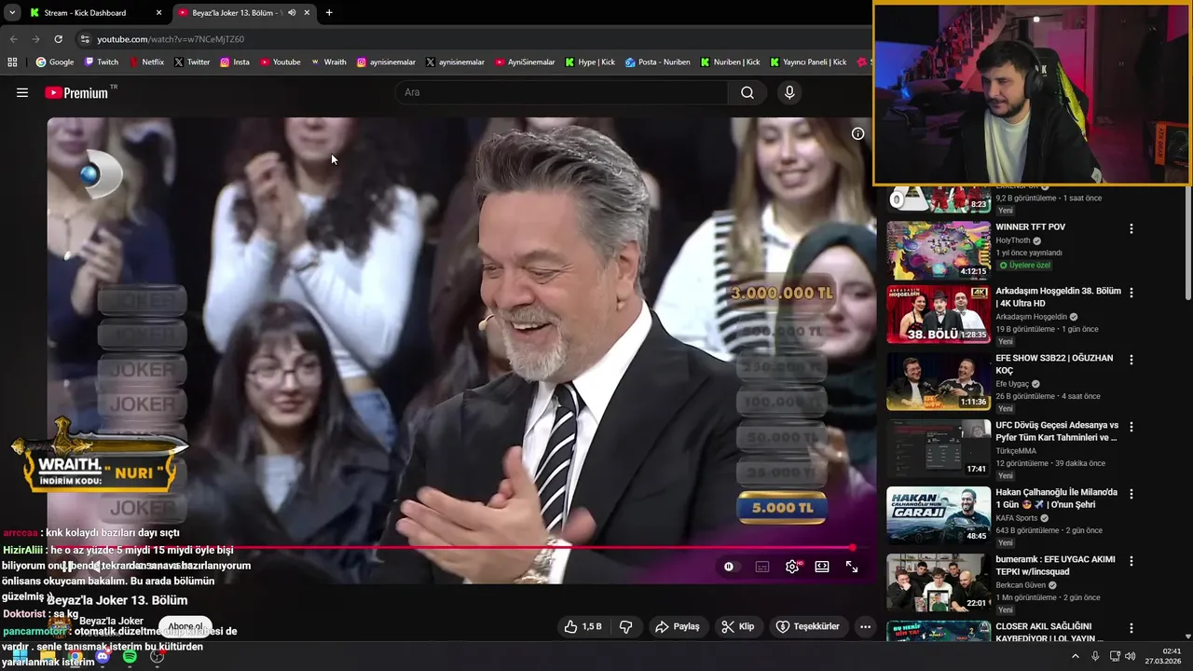Image resolution: width=1193 pixels, height=671 pixels.
Task: Like the video (1,5 B)
Action: coord(583,626)
